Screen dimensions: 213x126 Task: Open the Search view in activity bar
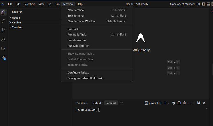[3, 21]
